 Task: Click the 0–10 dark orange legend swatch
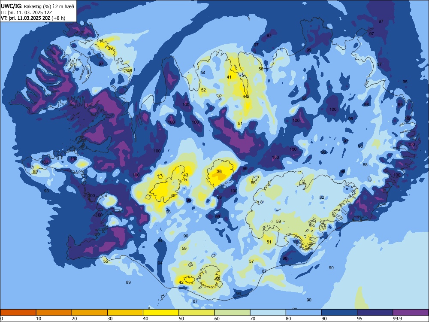(x=18, y=313)
